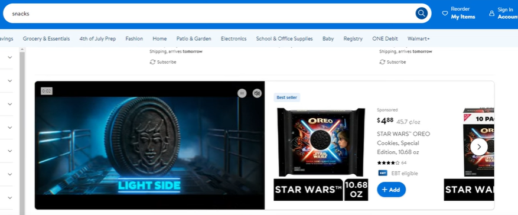Click the EBT badge icon
This screenshot has height=215, width=518.
pos(383,173)
